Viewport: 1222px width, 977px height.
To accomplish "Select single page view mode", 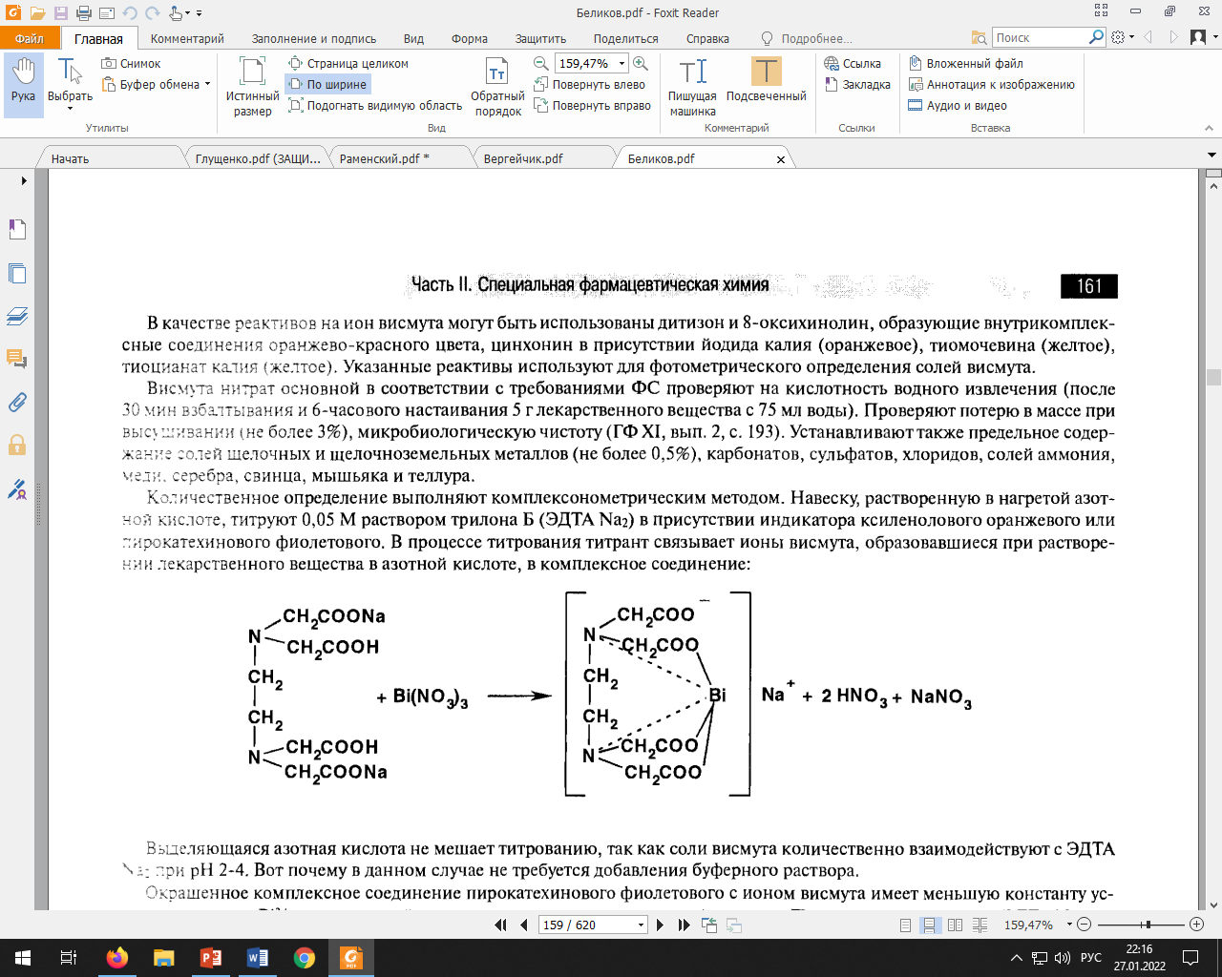I will tap(905, 925).
